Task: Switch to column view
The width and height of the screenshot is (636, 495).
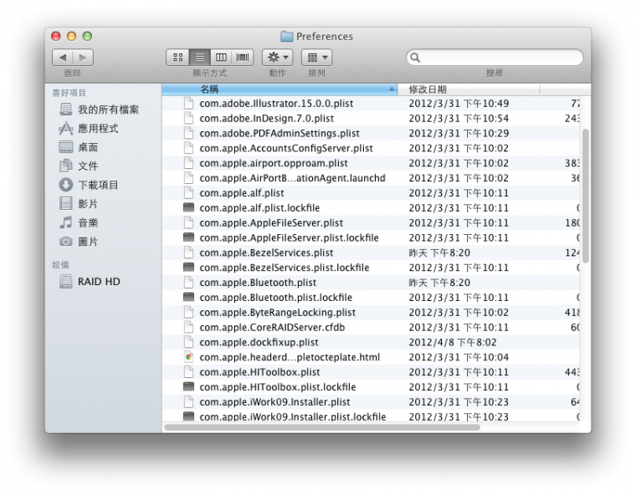Action: 221,57
